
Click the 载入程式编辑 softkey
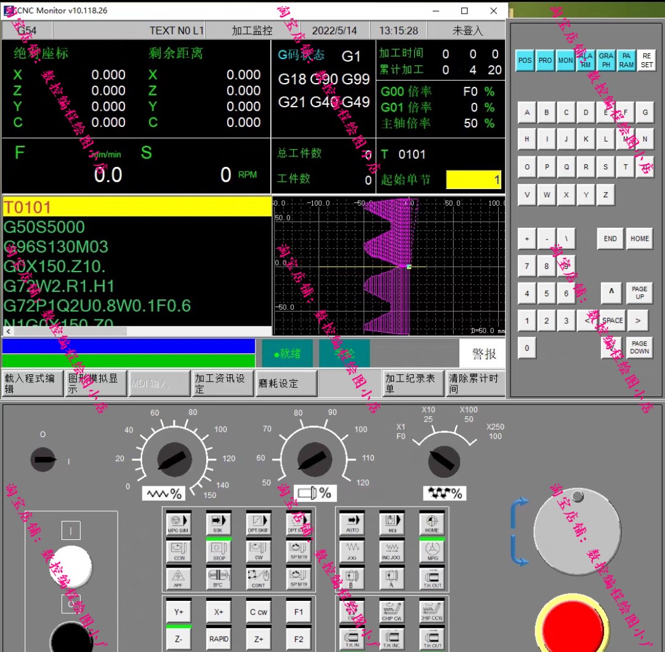click(x=32, y=383)
